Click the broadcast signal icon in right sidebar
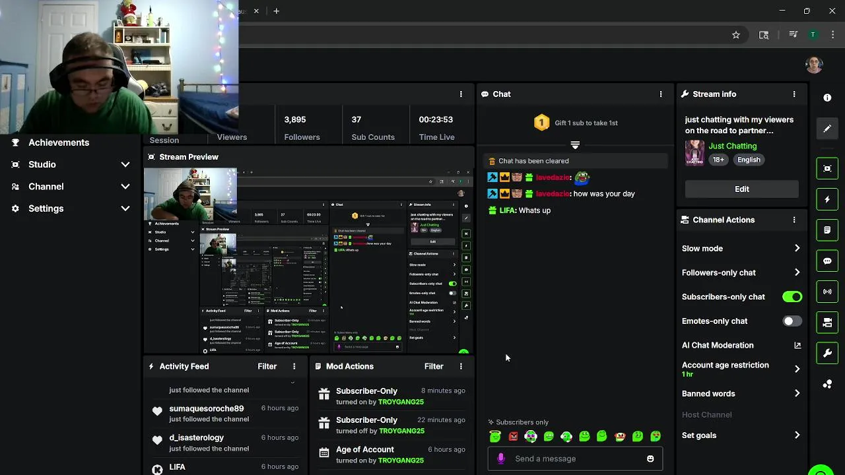 point(827,292)
